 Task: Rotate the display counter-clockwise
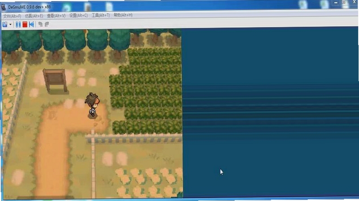pos(40,24)
